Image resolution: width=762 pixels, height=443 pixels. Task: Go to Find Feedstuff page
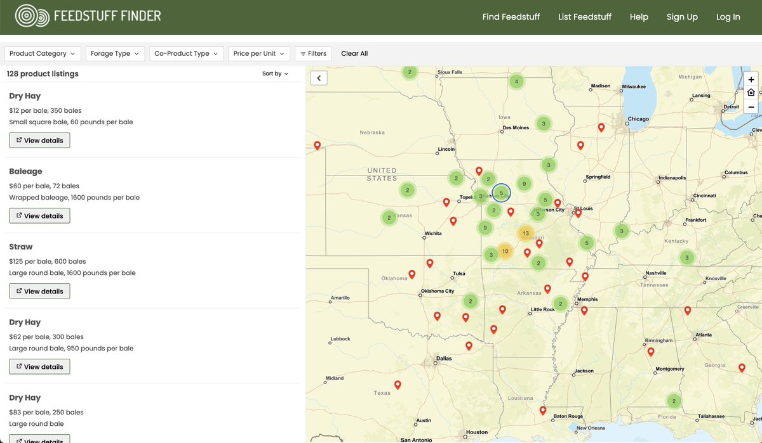click(511, 17)
